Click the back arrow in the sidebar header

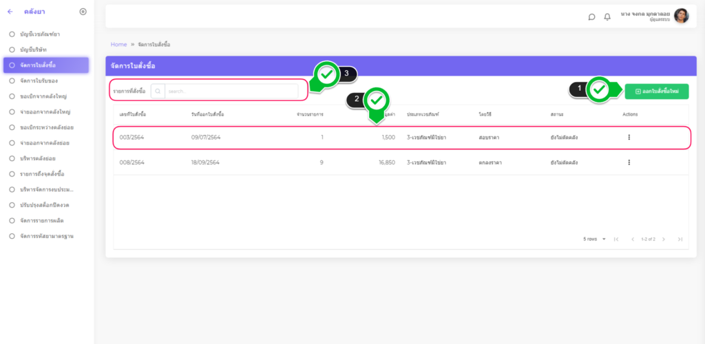click(x=10, y=12)
